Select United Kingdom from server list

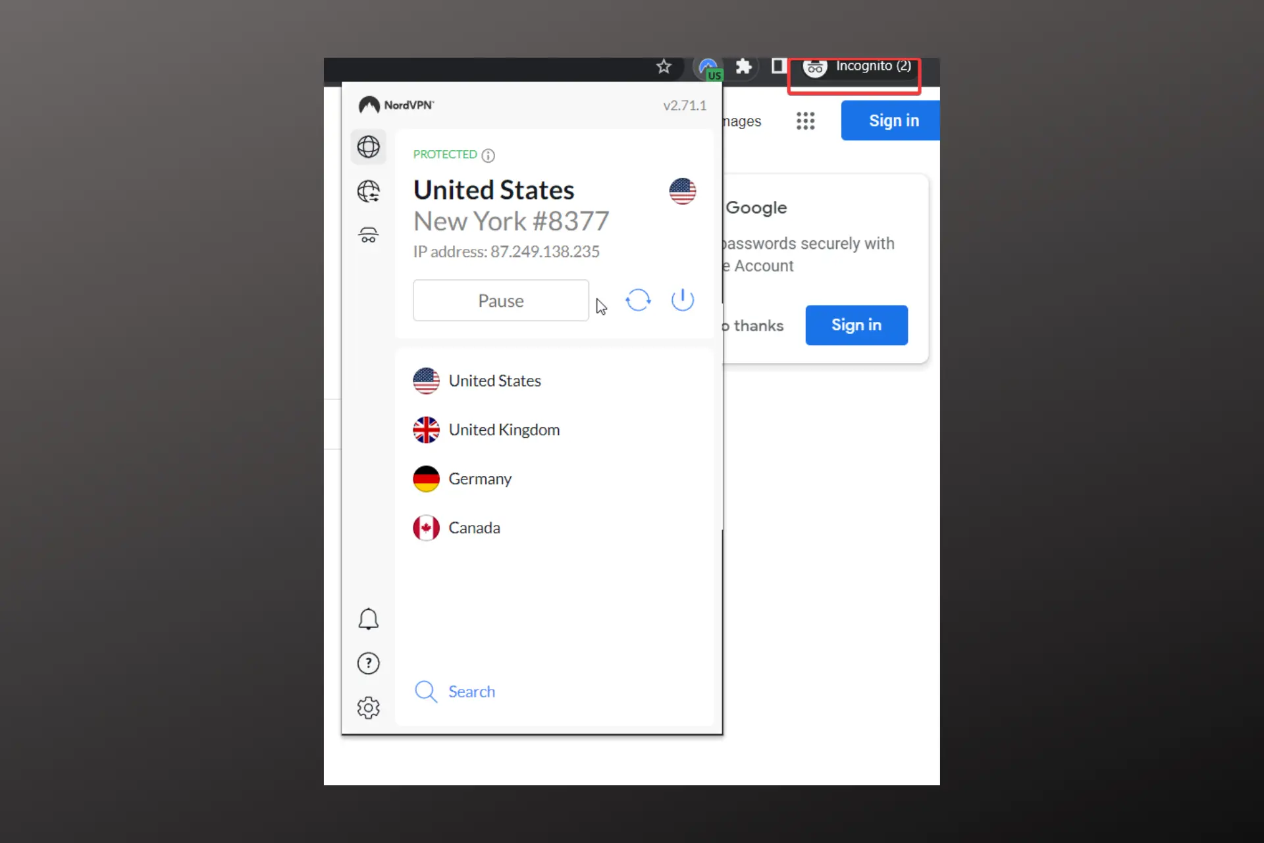point(504,429)
